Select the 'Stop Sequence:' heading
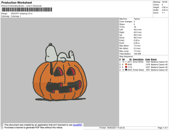169x130 pixels. [126, 57]
